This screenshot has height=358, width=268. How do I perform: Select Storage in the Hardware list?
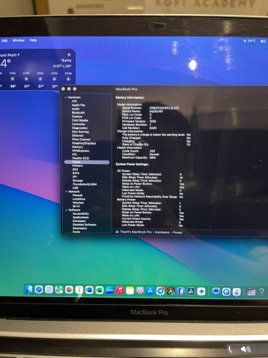[x=78, y=180]
